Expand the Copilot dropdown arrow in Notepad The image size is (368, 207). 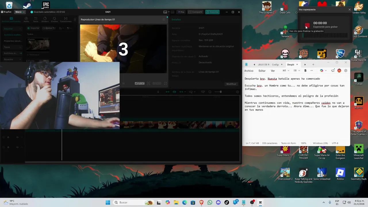[x=325, y=70]
